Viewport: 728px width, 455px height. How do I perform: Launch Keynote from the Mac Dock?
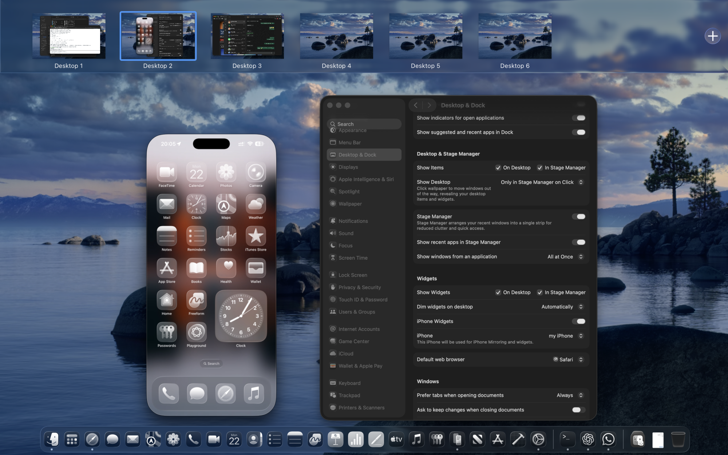(x=336, y=440)
